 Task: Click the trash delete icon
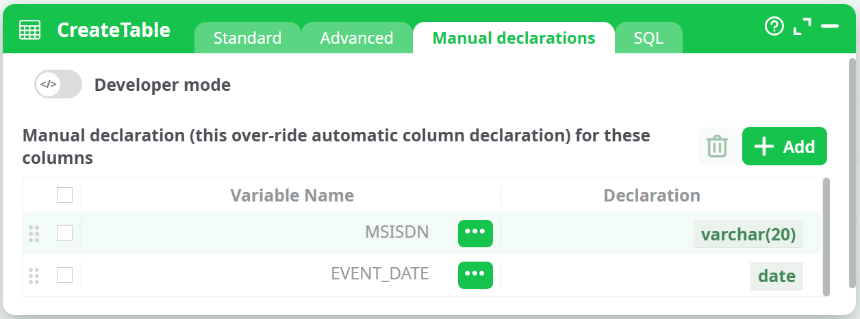(x=717, y=146)
